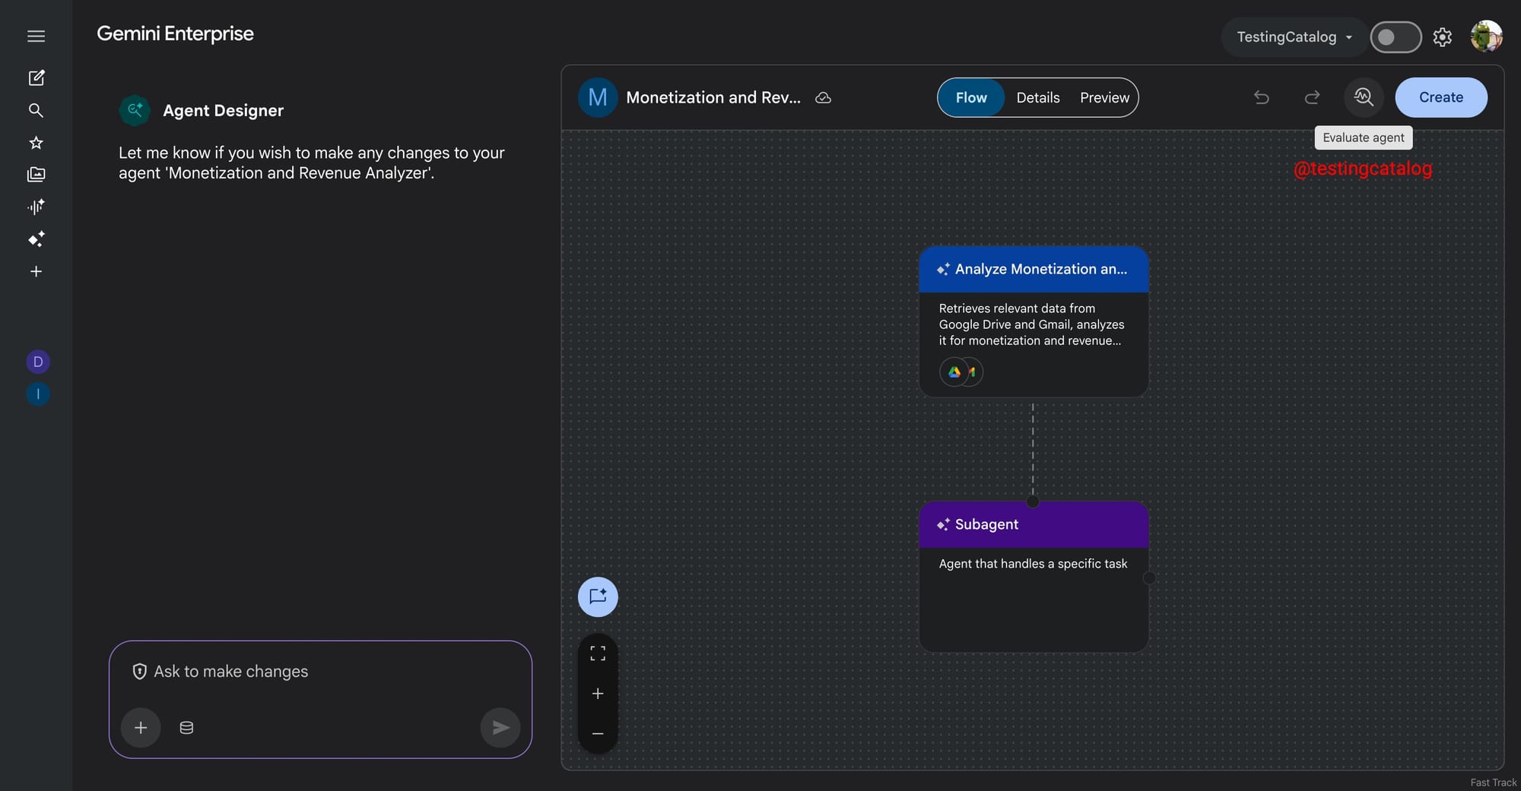
Task: Click the Create button
Action: (1440, 97)
